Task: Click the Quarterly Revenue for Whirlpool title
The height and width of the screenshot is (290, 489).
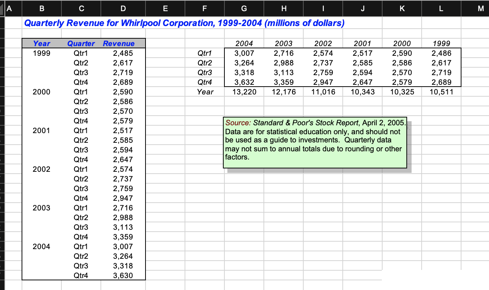Action: 184,23
